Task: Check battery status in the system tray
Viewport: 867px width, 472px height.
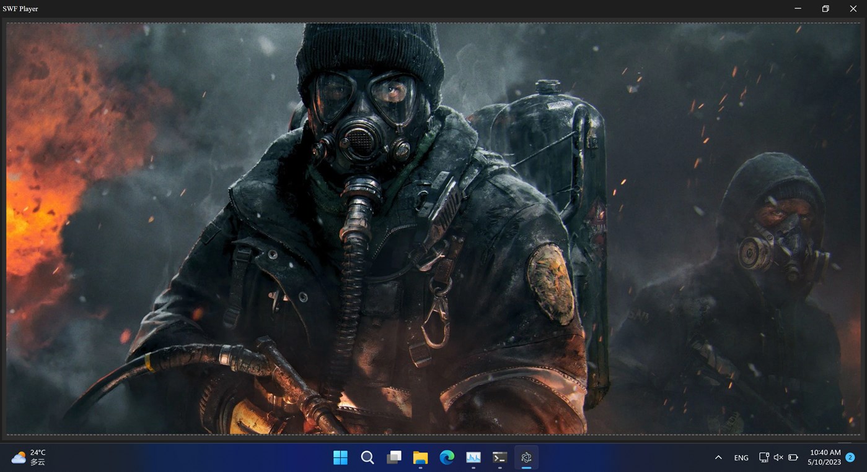Action: (793, 457)
